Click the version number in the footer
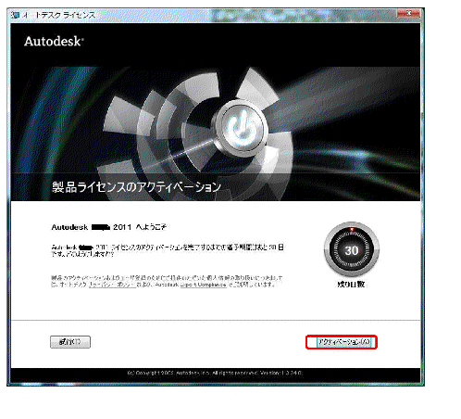This screenshot has width=461, height=419. click(x=281, y=373)
